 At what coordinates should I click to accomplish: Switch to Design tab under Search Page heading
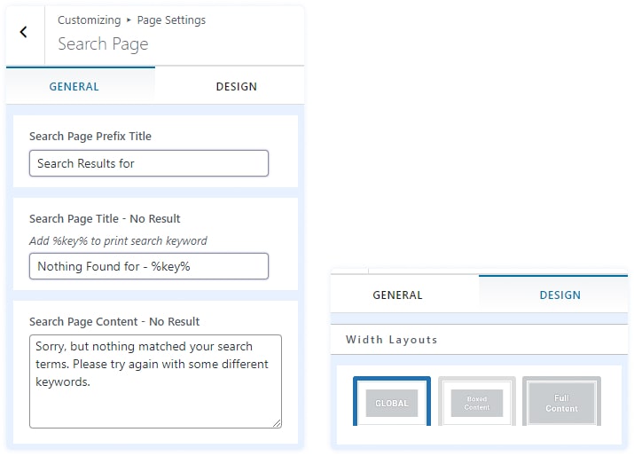[x=236, y=87]
